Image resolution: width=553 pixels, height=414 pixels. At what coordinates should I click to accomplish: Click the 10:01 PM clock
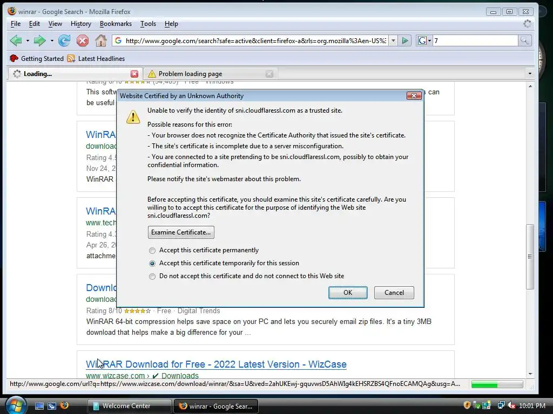[532, 406]
